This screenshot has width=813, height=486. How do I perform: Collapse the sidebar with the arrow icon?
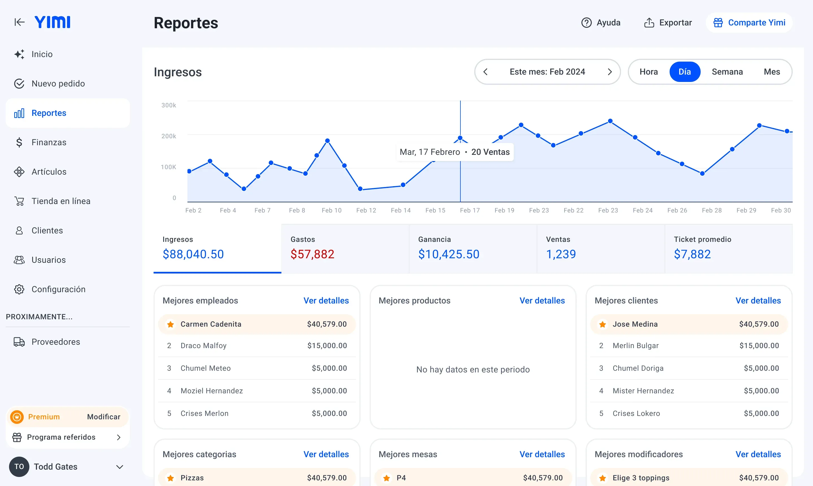(x=19, y=22)
